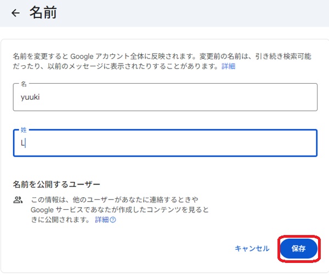The width and height of the screenshot is (329, 275).
Task: Click the letter L in the 姓 field
Action: [x=23, y=144]
